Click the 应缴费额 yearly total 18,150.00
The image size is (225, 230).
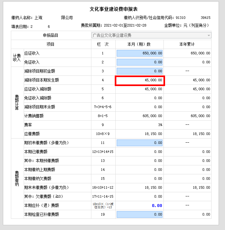tap(201, 134)
